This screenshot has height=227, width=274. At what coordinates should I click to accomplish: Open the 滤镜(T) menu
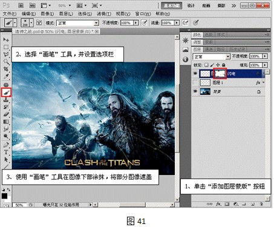click(x=104, y=14)
